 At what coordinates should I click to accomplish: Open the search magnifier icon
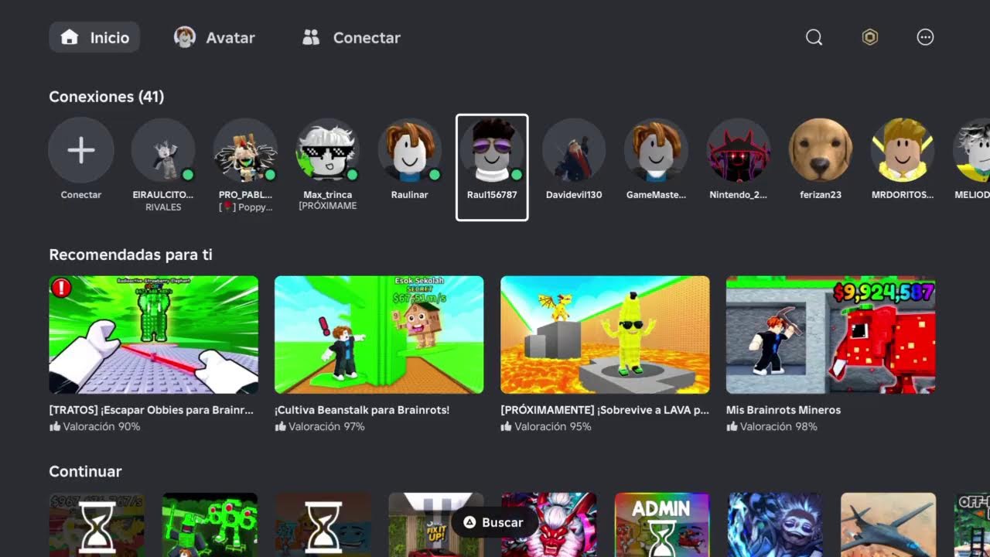tap(814, 37)
